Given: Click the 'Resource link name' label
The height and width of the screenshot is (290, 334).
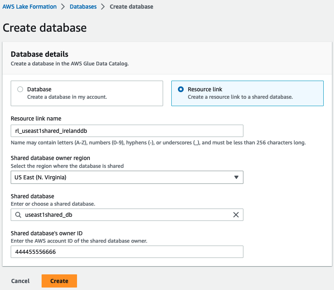Looking at the screenshot, I should [36, 118].
